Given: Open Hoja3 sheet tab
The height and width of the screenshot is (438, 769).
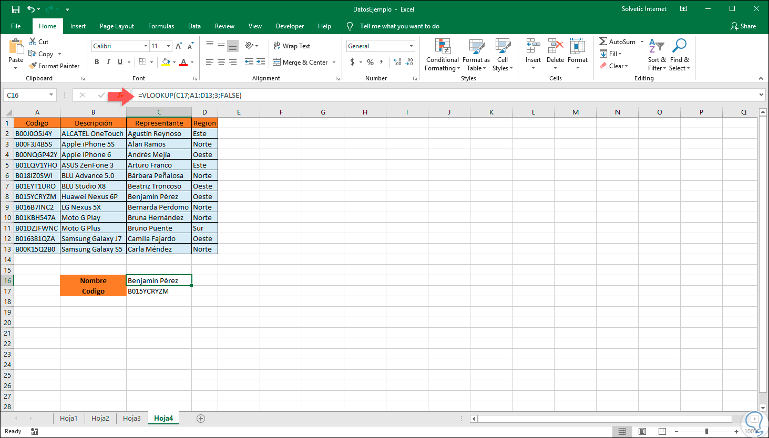Looking at the screenshot, I should point(131,419).
